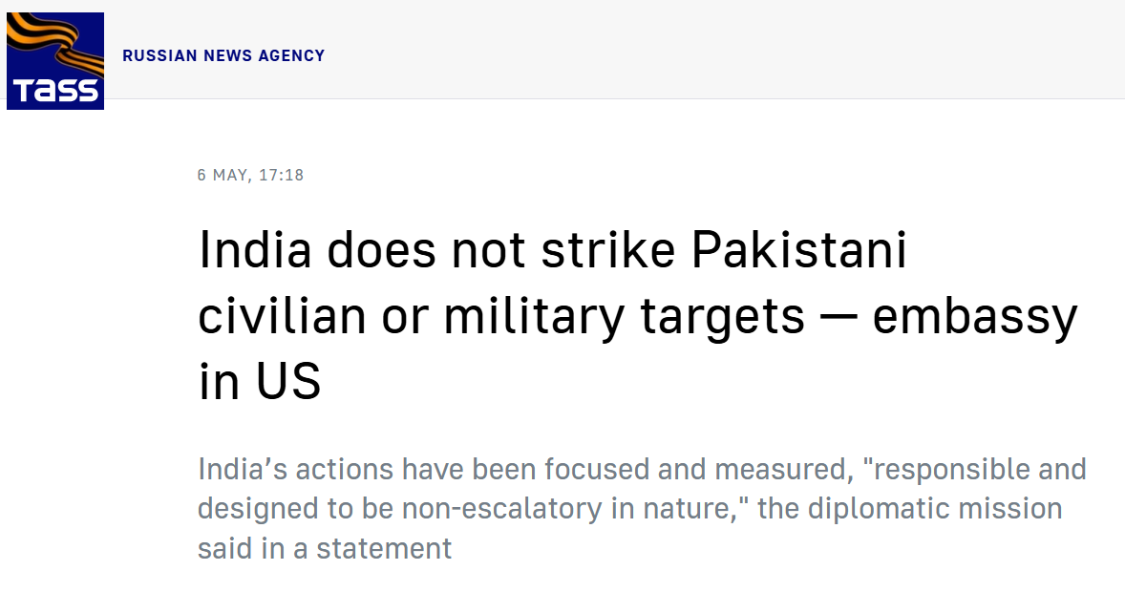Click the subheading starting "India's actions"
1125x613 pixels.
642,508
